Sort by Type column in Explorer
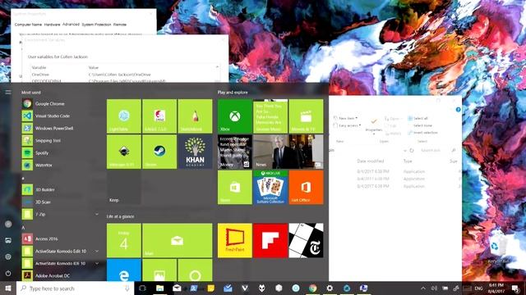 tap(408, 161)
